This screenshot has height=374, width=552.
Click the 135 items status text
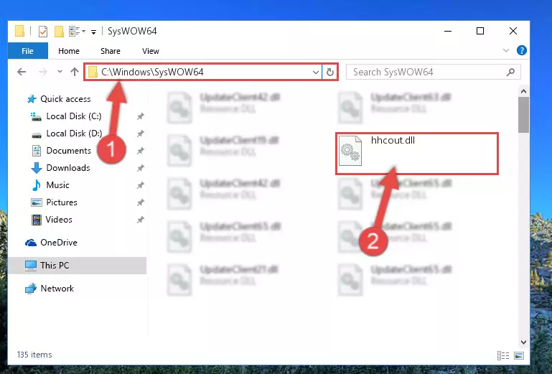pos(34,355)
